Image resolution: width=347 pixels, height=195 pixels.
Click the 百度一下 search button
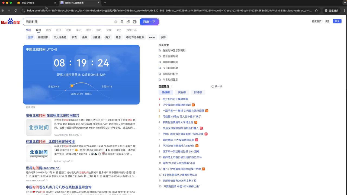point(149,22)
